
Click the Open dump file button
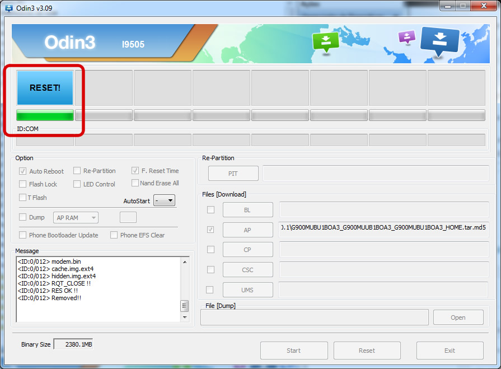(x=458, y=317)
